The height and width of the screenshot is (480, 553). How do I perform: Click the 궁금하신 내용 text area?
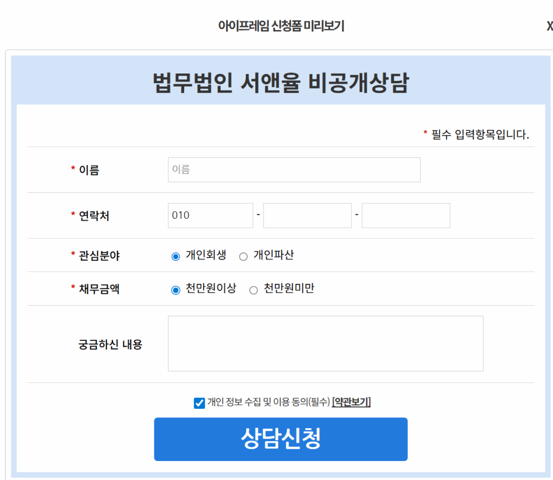pos(326,343)
